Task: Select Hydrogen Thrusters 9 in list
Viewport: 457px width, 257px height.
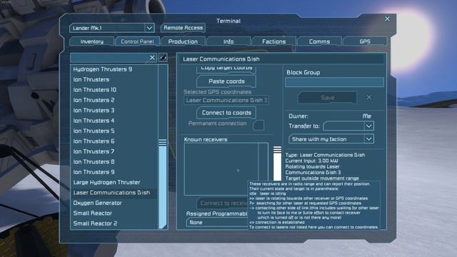Action: [x=114, y=69]
